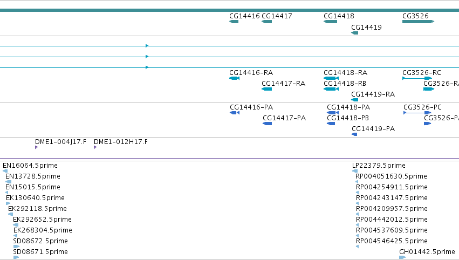Select protein CG14419-PA

354,134
